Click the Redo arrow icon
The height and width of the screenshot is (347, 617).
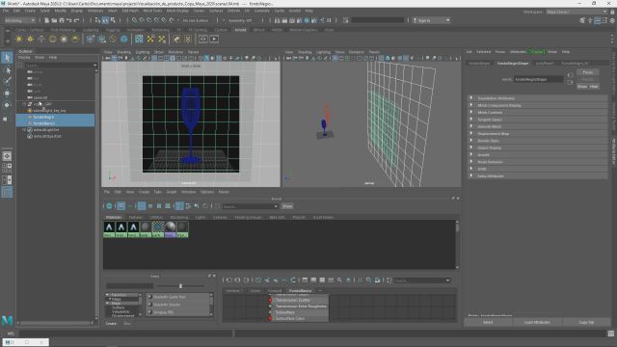77,20
